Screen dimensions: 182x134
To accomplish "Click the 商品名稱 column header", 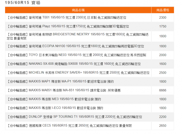I will (78, 10).
